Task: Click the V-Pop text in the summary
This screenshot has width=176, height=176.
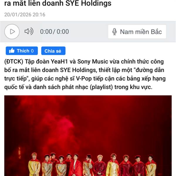Action: click(84, 79)
